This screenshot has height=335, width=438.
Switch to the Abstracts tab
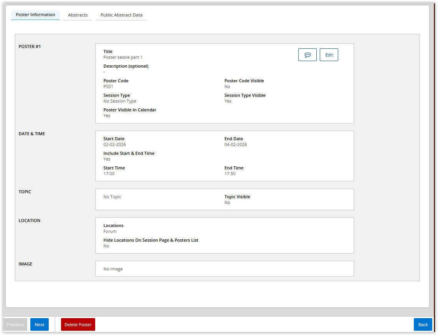coord(78,15)
